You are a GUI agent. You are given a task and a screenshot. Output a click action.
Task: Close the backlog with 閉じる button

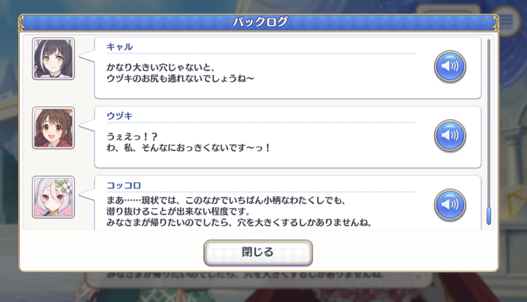[x=258, y=252]
